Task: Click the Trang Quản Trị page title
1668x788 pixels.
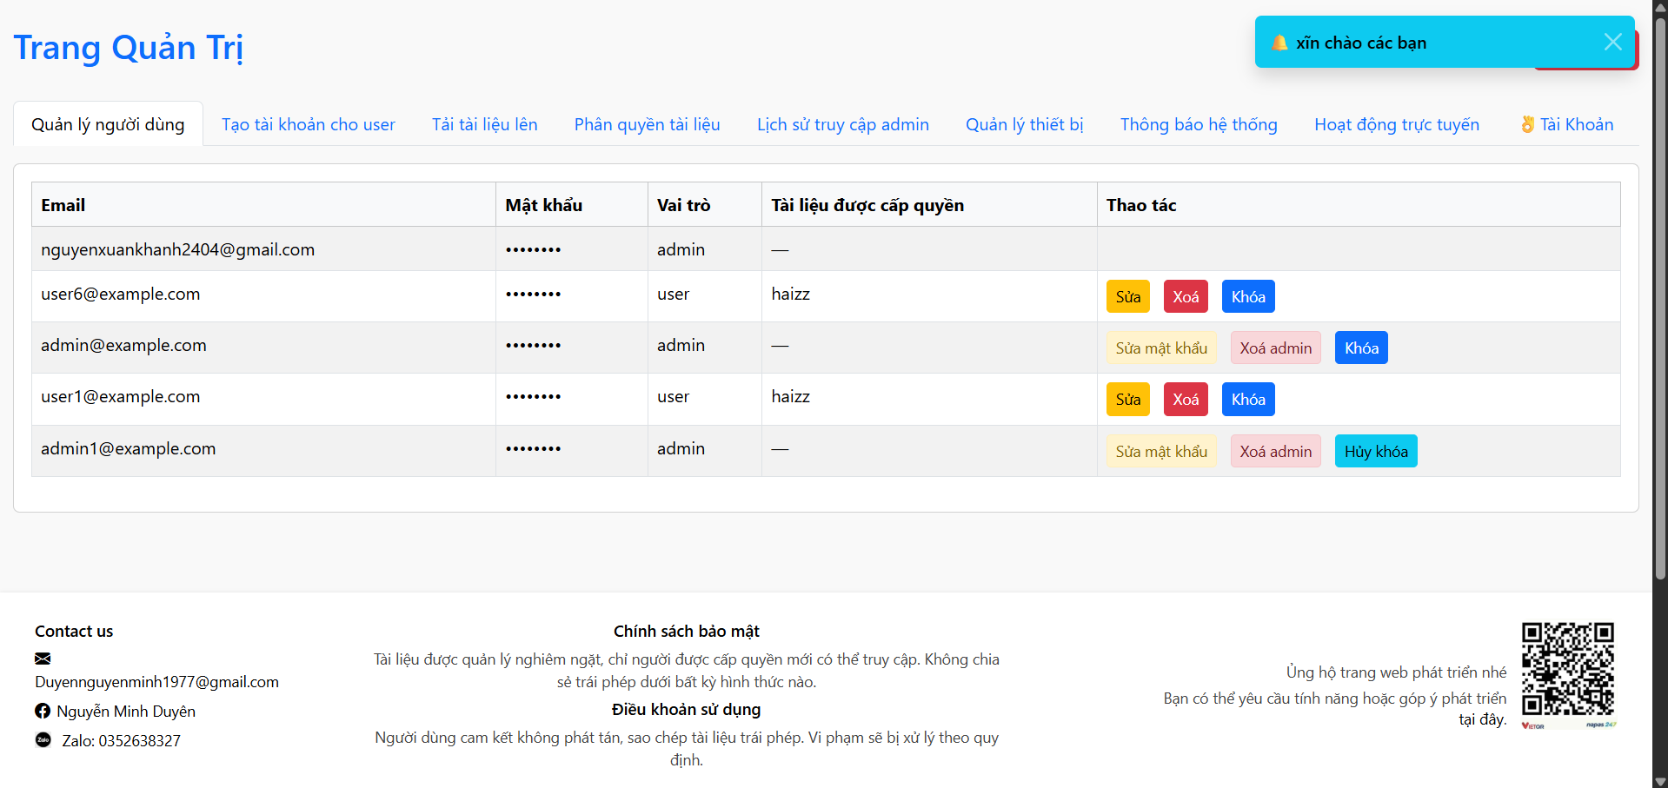Action: point(128,48)
